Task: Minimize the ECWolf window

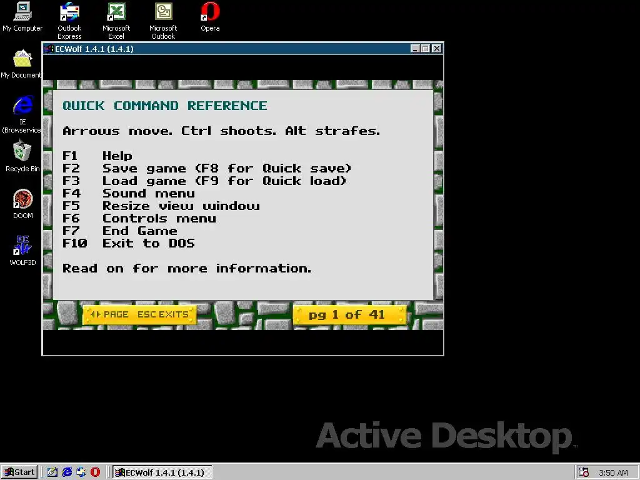Action: [415, 49]
